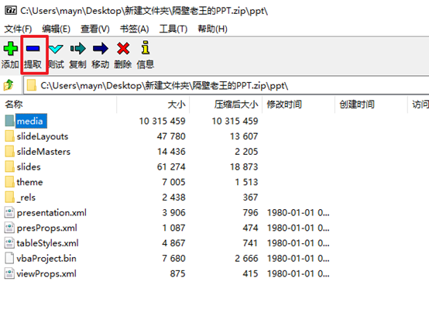Go up one folder level icon
429x316 pixels.
click(x=9, y=85)
